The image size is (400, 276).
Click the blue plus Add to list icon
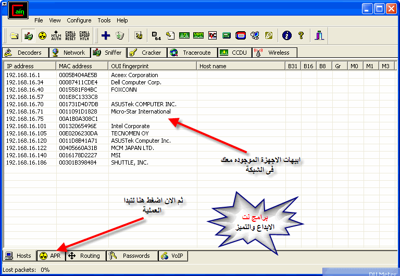pyautogui.click(x=106, y=35)
